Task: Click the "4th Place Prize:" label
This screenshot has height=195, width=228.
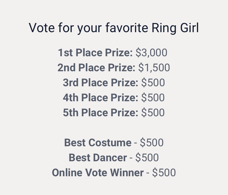Action: [x=100, y=98]
